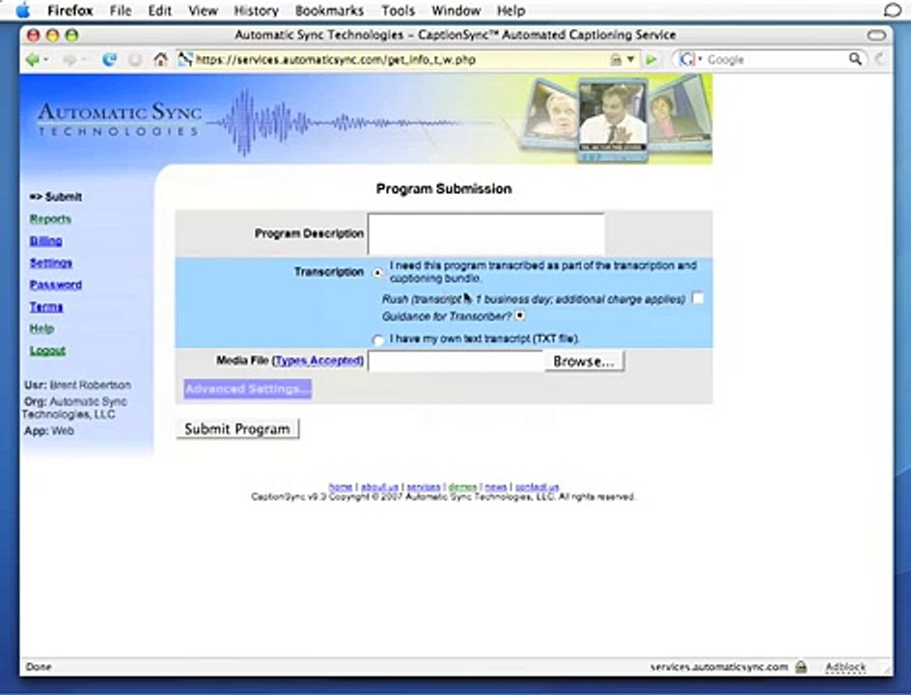Open the Help sidebar link
The width and height of the screenshot is (911, 695).
[x=41, y=329]
